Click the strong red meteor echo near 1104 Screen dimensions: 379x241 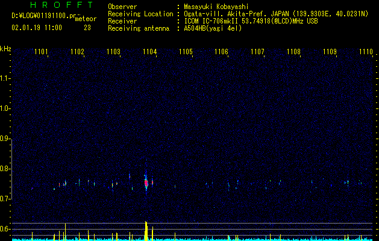click(x=146, y=183)
